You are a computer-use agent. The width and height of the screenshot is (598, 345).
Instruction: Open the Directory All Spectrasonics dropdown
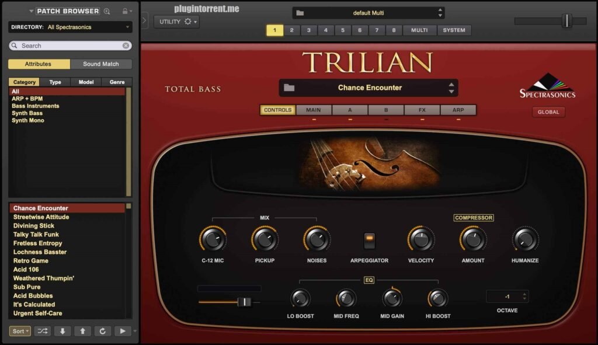[70, 27]
